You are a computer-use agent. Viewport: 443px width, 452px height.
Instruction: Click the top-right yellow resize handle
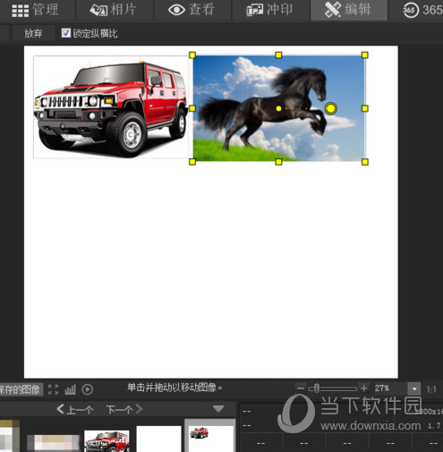coord(364,55)
